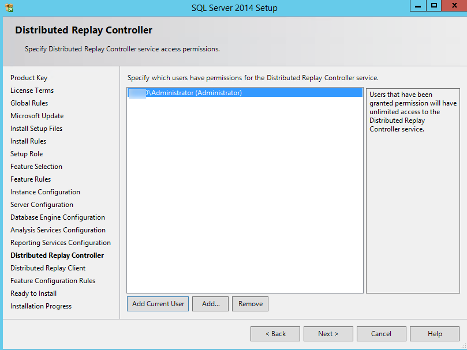Image resolution: width=467 pixels, height=350 pixels.
Task: Click Feature Configuration Rules step
Action: pos(53,281)
